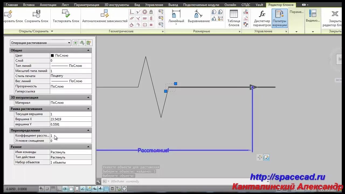Collapse the Переопределения section
345x194 pixels.
pos(88,130)
